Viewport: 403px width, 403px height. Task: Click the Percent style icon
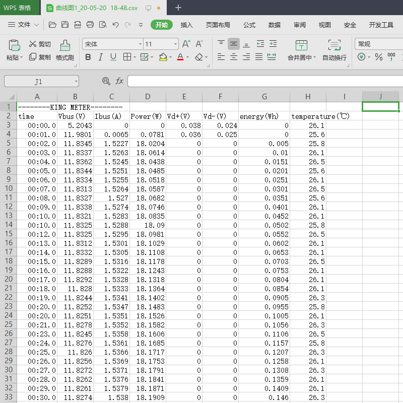click(378, 57)
